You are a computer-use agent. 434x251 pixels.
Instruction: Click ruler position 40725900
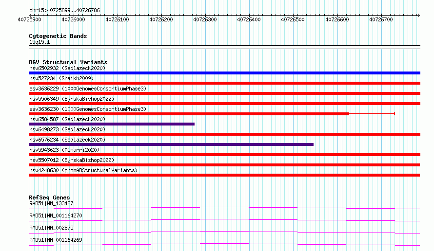click(29, 19)
